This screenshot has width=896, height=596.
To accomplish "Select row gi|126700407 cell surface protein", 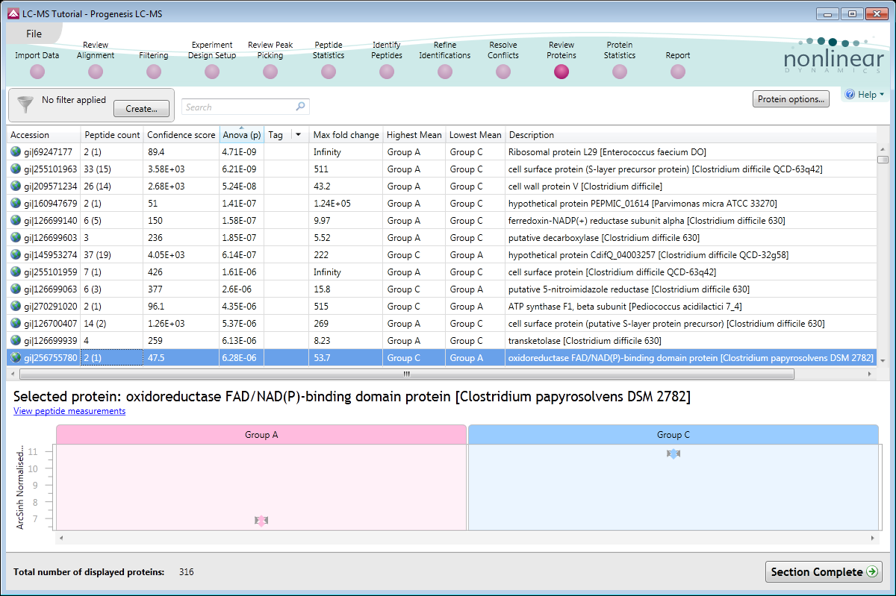I will 442,324.
